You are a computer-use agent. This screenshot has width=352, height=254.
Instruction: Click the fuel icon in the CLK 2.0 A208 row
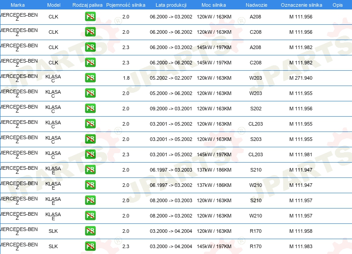90,16
